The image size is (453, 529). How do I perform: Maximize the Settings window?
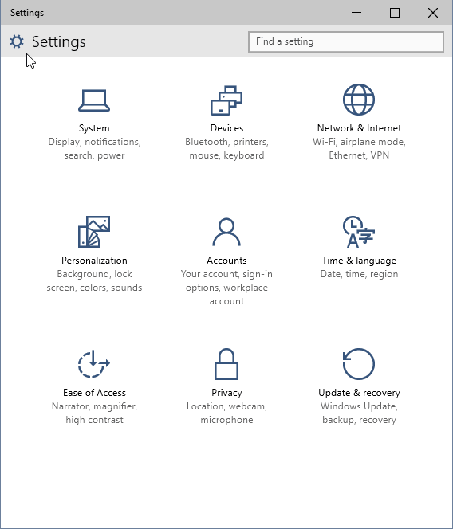click(395, 13)
